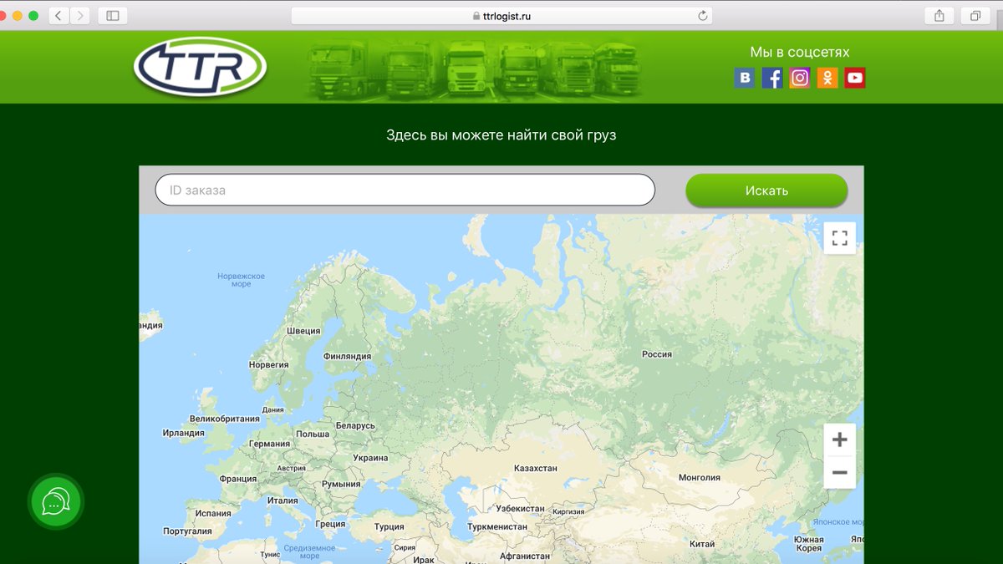The width and height of the screenshot is (1003, 564).
Task: Open the Instagram social icon
Action: (800, 79)
